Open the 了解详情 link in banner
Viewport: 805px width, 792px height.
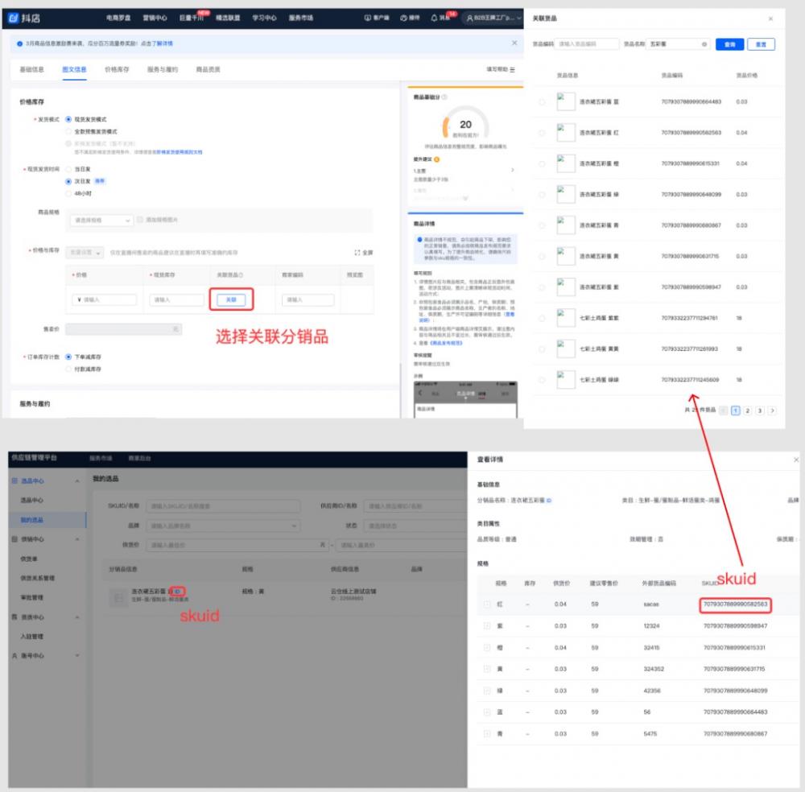(163, 43)
